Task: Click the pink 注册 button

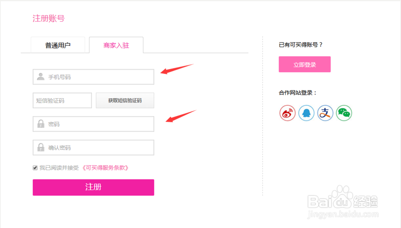Action: (x=93, y=187)
